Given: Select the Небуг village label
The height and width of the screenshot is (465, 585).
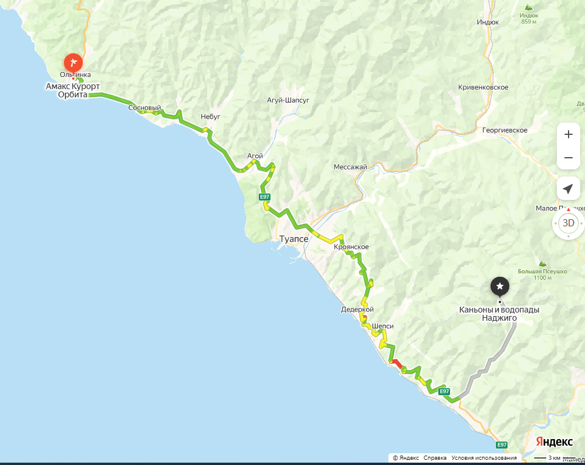Looking at the screenshot, I should point(211,117).
